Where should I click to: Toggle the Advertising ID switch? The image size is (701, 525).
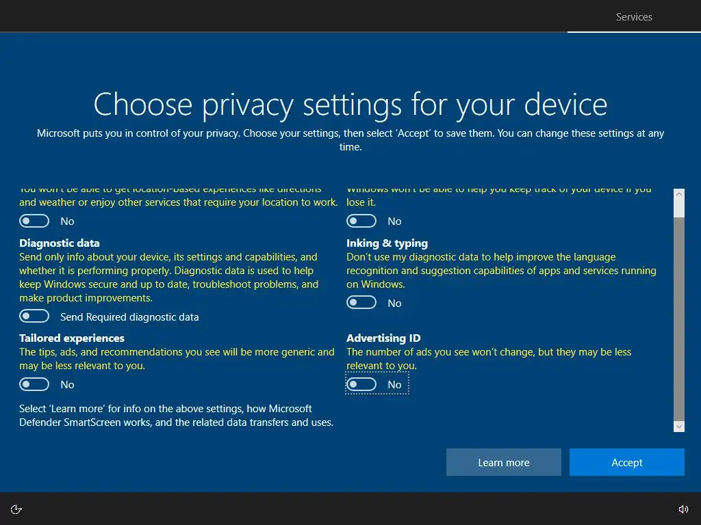pyautogui.click(x=361, y=384)
